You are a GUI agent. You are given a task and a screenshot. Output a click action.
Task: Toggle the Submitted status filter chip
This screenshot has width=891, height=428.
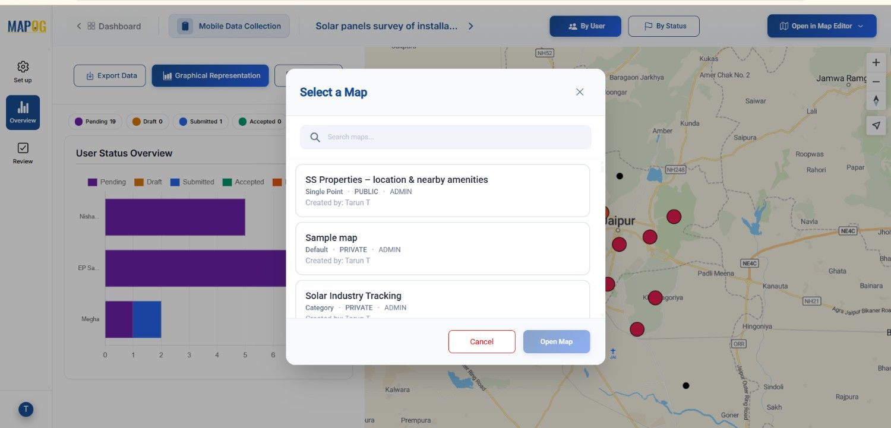[x=200, y=121]
